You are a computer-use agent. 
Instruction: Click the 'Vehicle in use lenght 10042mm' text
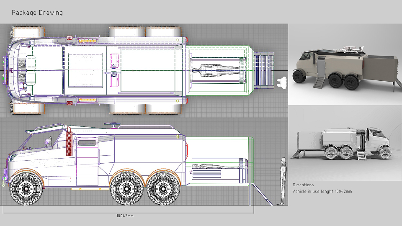pos(322,191)
